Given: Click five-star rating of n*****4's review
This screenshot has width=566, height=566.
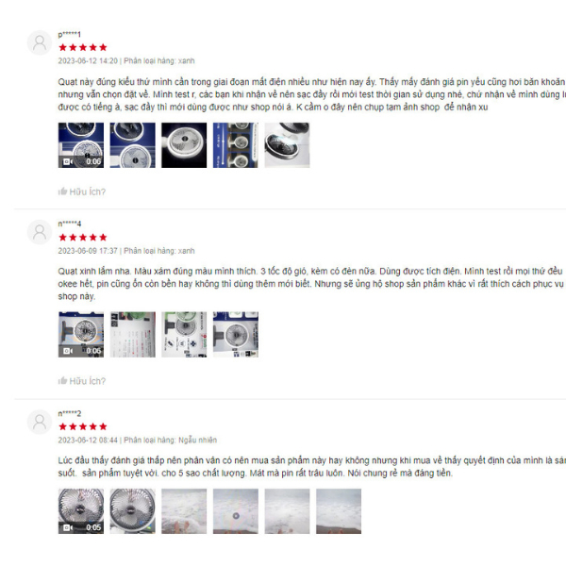Looking at the screenshot, I should [83, 237].
